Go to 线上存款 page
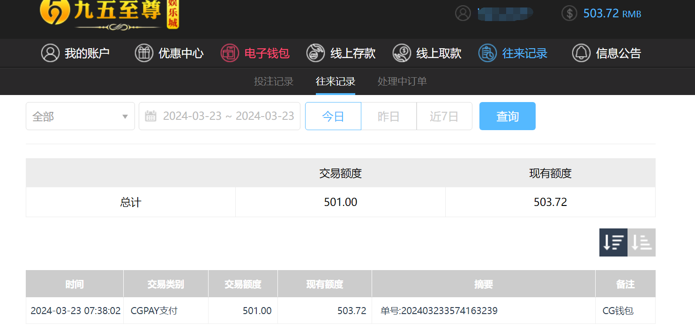This screenshot has height=330, width=695. pyautogui.click(x=353, y=53)
